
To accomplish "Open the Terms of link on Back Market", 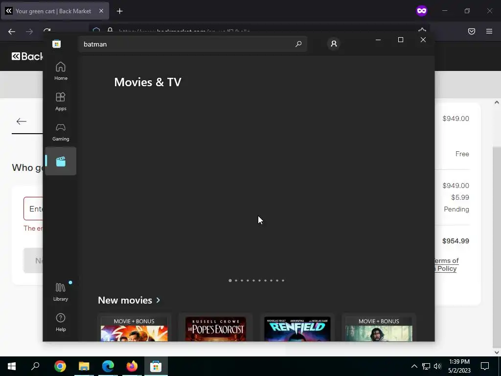I will [447, 260].
